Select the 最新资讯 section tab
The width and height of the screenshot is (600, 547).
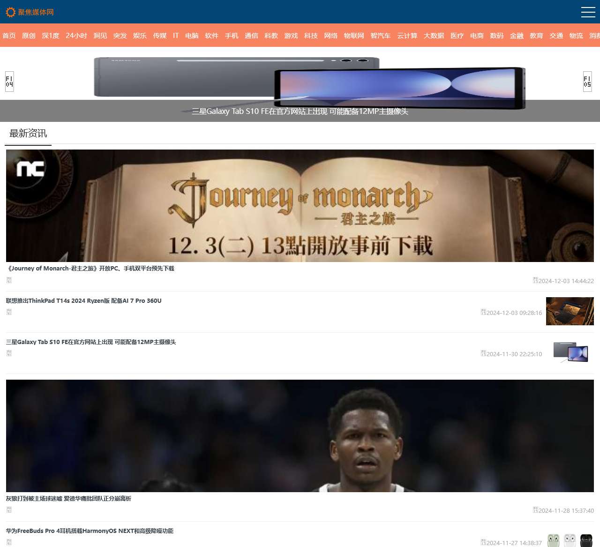(x=28, y=134)
